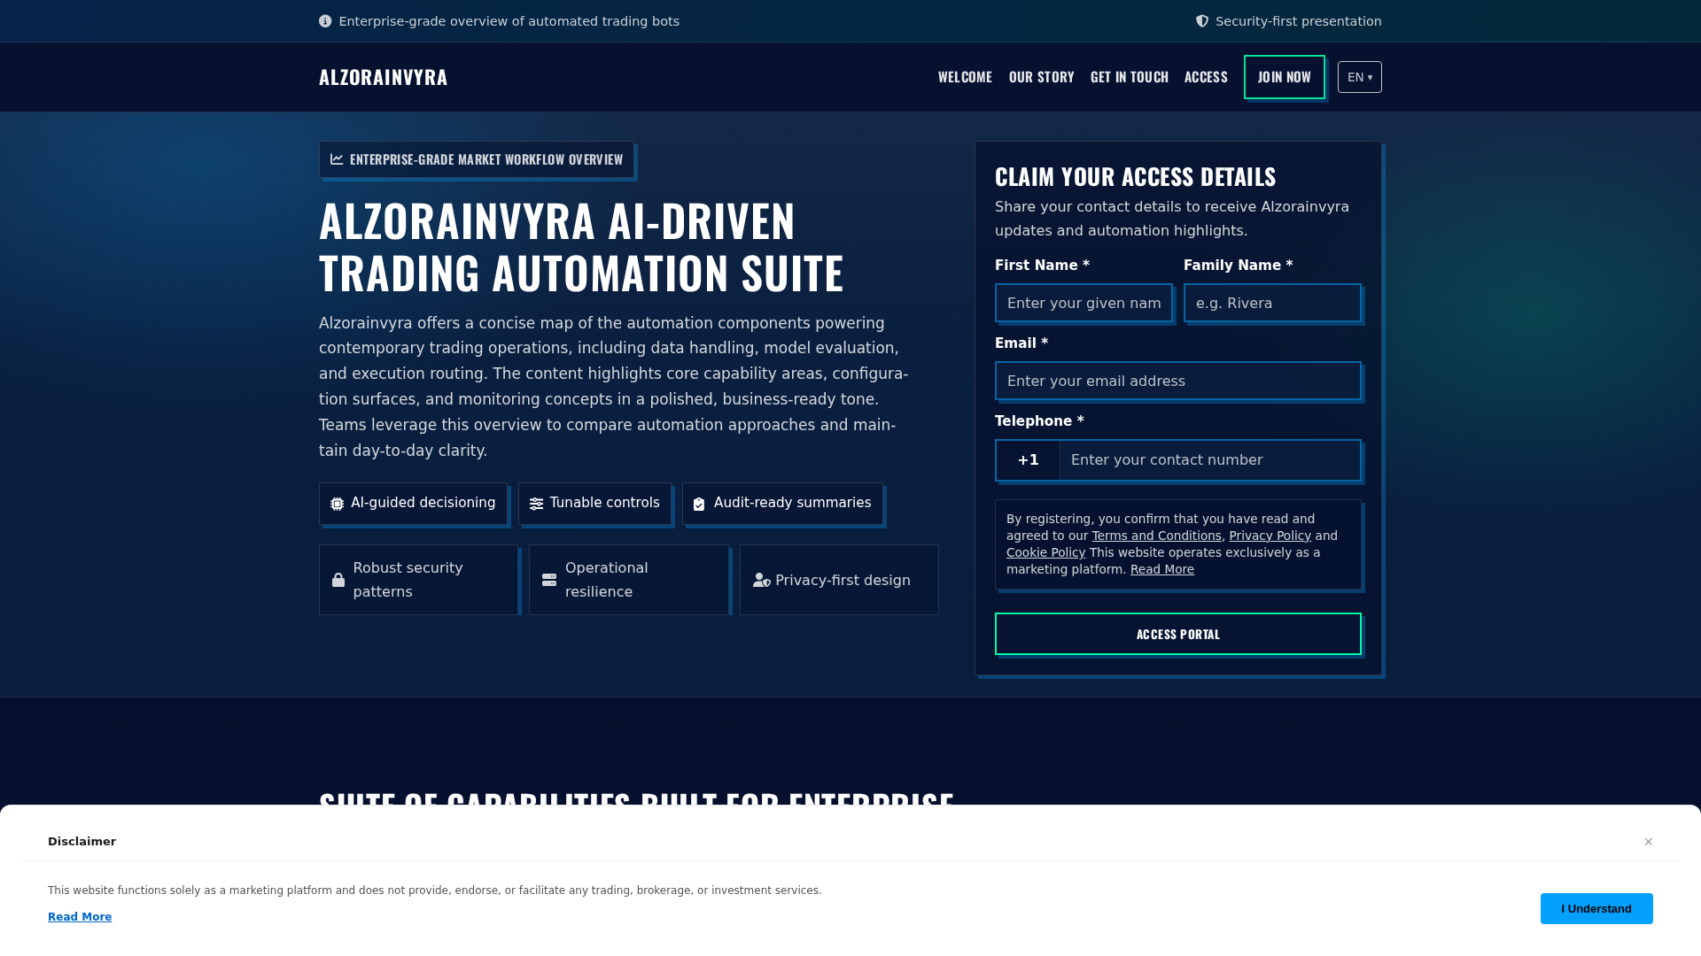Click the shield icon beside Security-first presentation
This screenshot has width=1701, height=956.
1202,21
